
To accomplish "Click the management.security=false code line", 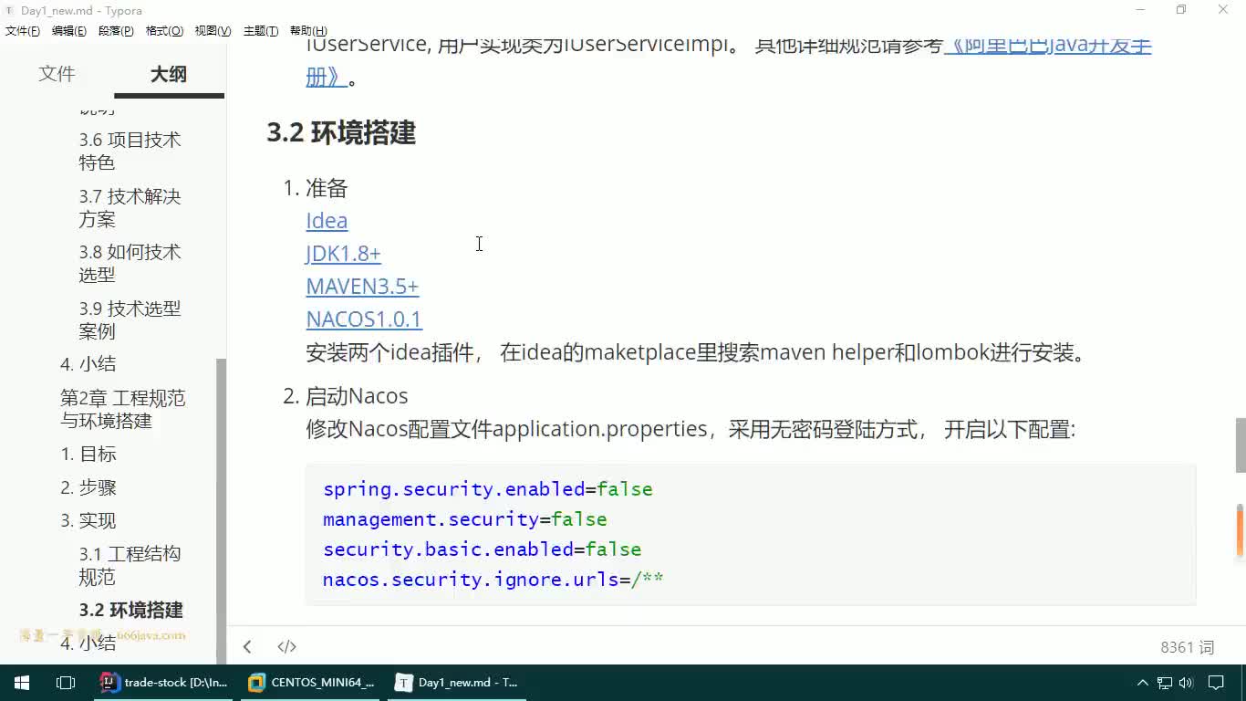I will 465,519.
